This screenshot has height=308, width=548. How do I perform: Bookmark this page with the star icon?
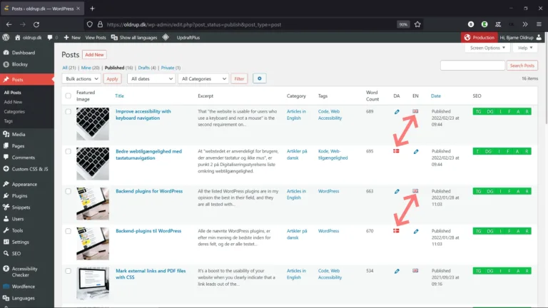(x=417, y=24)
